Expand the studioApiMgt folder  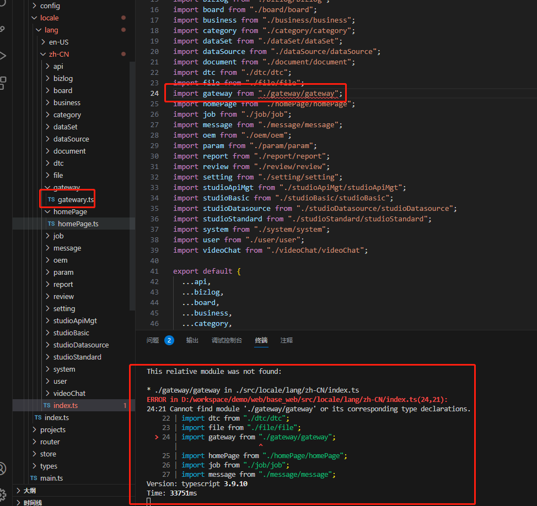click(75, 320)
